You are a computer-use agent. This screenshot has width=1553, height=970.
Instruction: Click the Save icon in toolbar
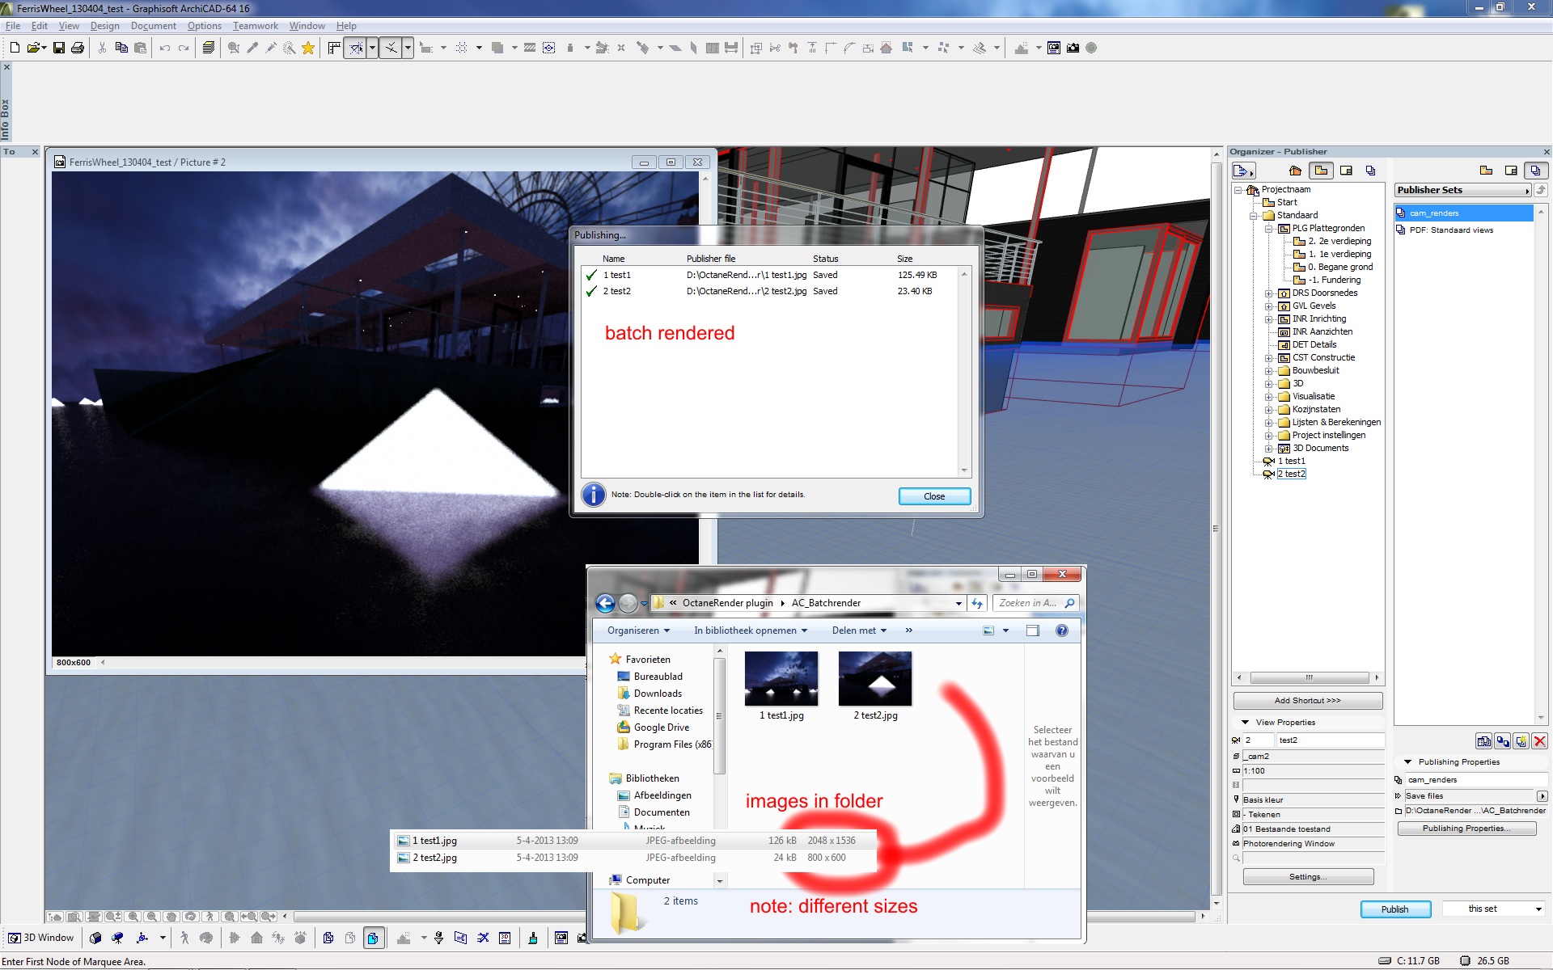[59, 48]
